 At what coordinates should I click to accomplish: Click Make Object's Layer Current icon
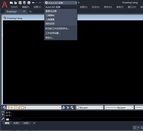point(63,107)
